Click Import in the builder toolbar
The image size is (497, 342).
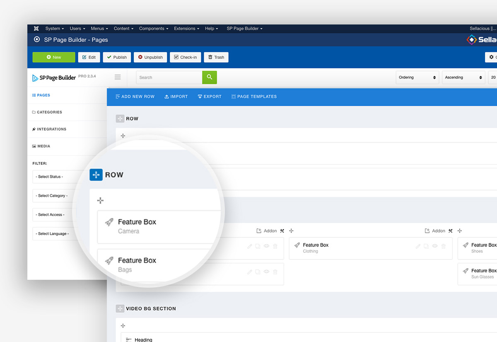[x=176, y=97]
